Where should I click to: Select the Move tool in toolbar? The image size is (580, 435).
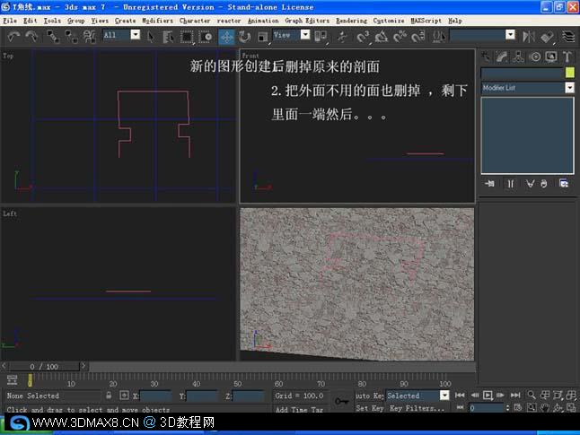[x=226, y=37]
